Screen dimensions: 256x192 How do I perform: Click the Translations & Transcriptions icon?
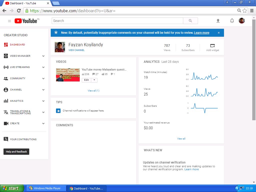pos(6,112)
